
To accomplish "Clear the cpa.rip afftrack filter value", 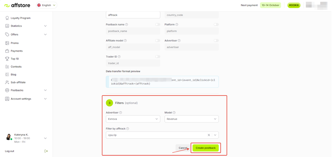I will click(209, 135).
